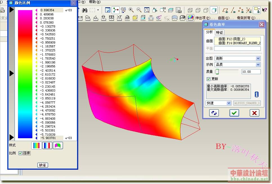Click bottom black arrow of color scale
Viewport: 272px width, 184px height.
pos(12,137)
